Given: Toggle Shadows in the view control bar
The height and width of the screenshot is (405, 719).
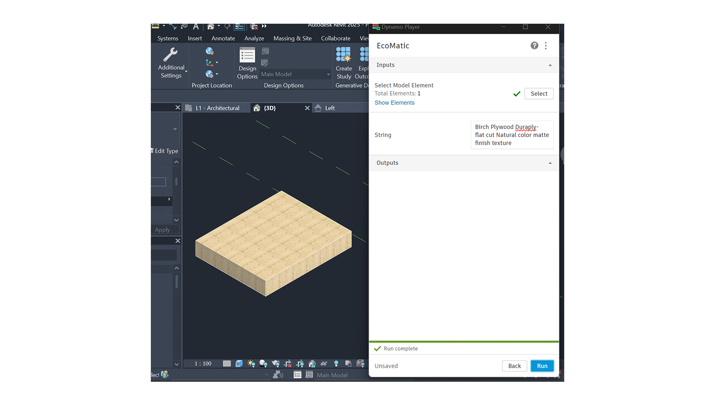Looking at the screenshot, I should 263,364.
